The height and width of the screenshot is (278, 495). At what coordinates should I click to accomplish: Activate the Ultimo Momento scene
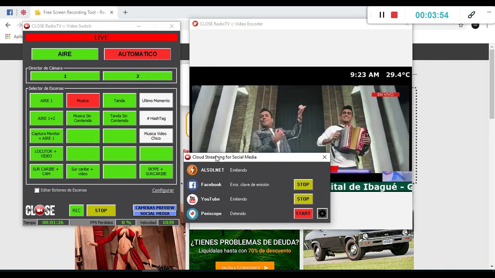[156, 100]
